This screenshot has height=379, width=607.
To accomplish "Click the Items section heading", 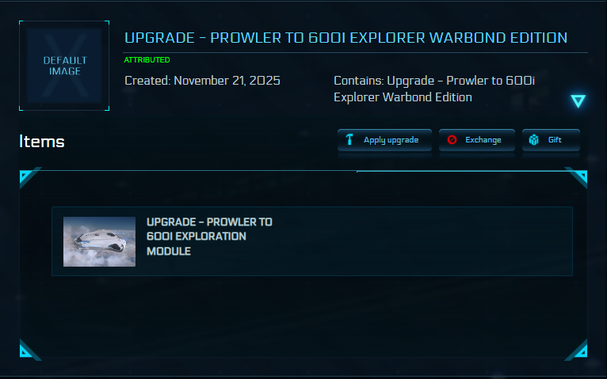I will click(42, 142).
